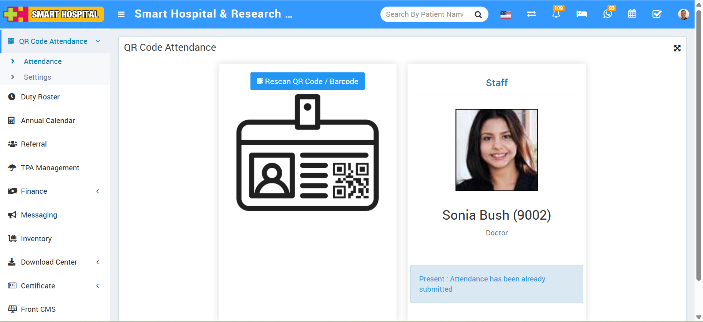Expand the Certificate submenu arrow
The image size is (703, 322).
[x=98, y=285]
